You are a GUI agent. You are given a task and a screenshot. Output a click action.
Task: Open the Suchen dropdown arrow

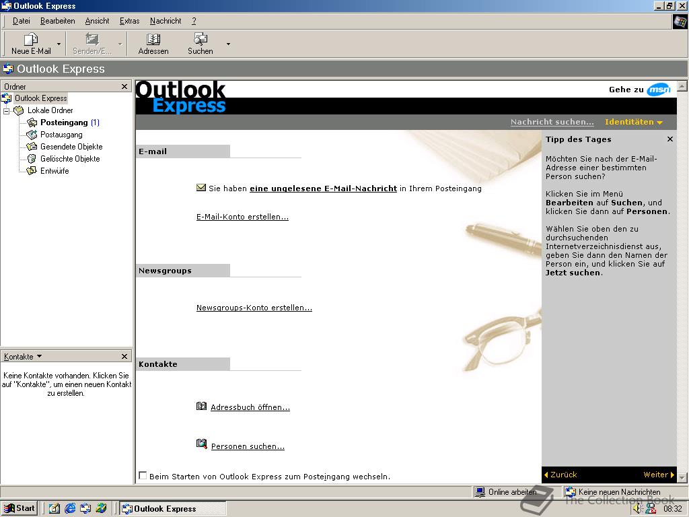click(228, 44)
